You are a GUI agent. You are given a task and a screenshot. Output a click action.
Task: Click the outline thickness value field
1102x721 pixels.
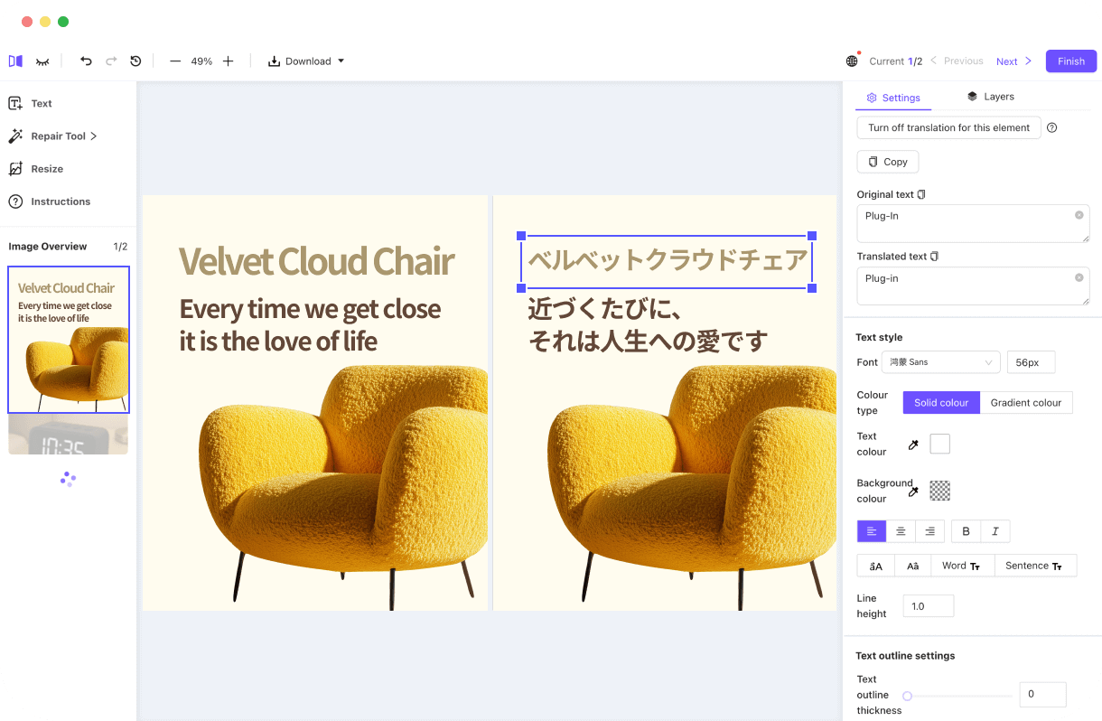(x=1042, y=694)
